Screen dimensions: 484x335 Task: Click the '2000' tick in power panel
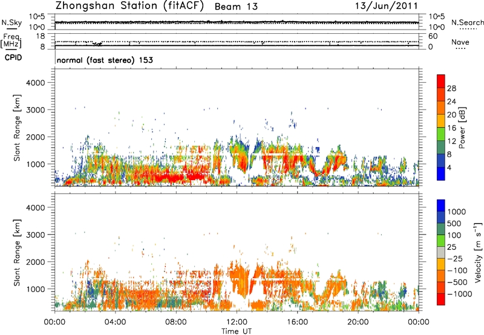pos(36,137)
